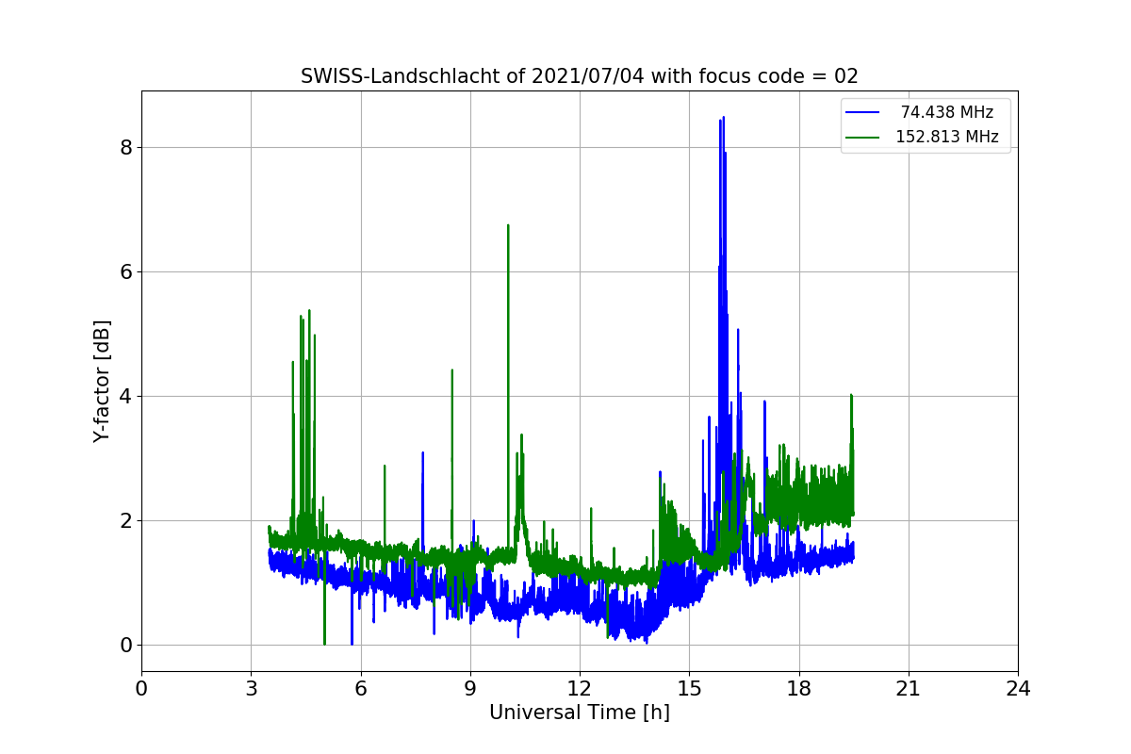Select the 152.813 MHz legend label

[x=947, y=137]
